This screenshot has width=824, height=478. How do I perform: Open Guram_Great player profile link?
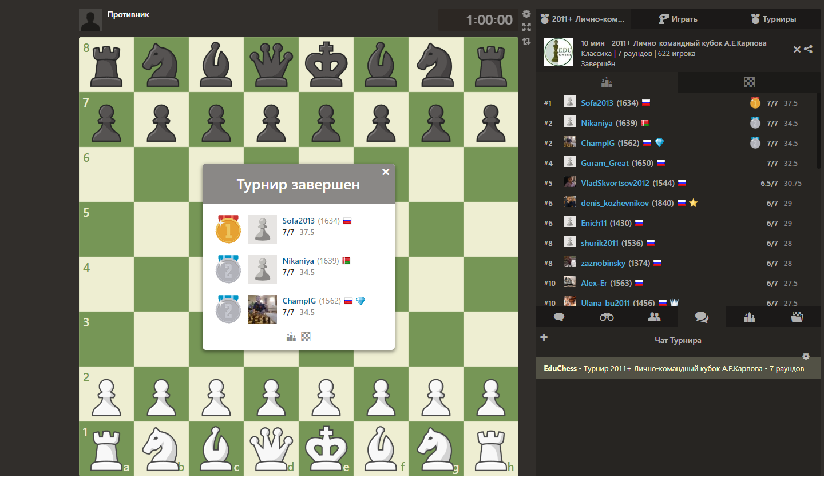[x=605, y=163]
